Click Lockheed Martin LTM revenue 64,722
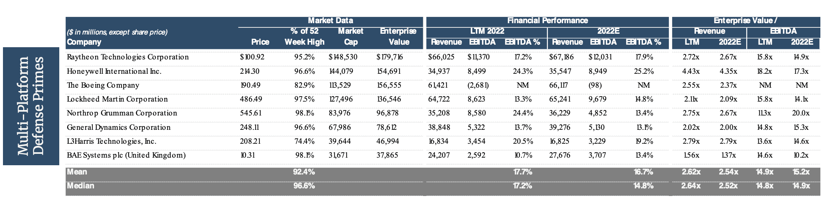The width and height of the screenshot is (828, 204). point(439,99)
